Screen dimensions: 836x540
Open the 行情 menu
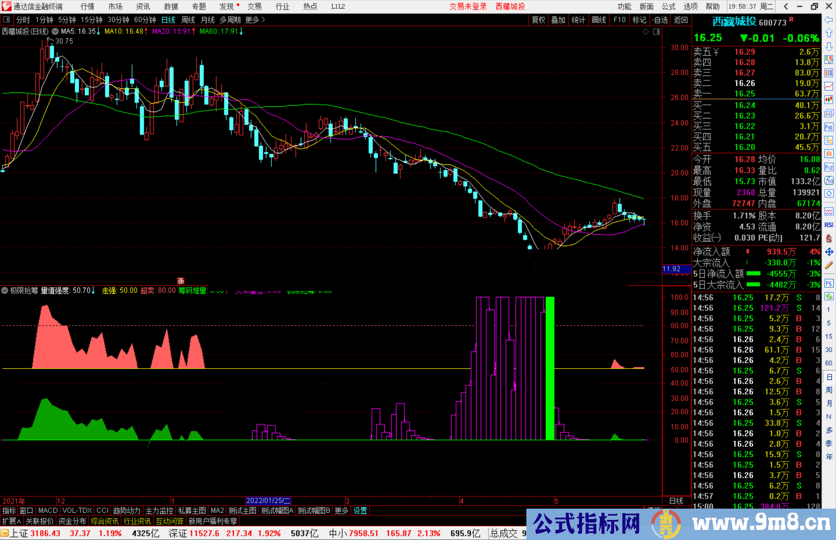click(x=87, y=7)
